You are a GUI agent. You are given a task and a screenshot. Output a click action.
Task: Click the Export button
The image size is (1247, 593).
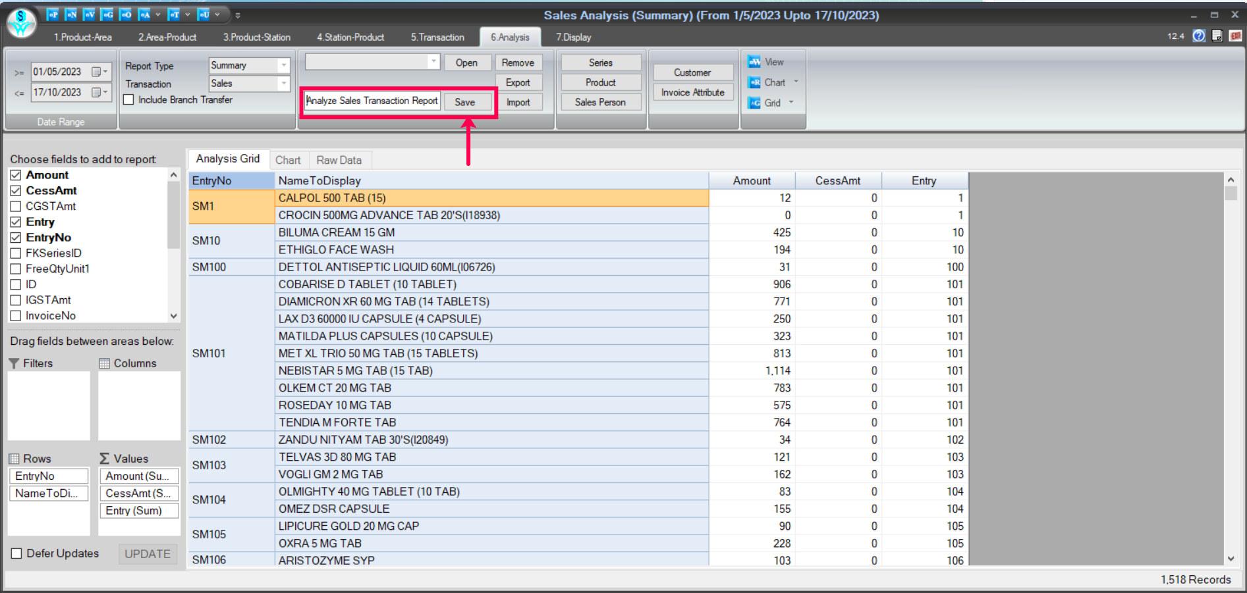click(x=518, y=82)
